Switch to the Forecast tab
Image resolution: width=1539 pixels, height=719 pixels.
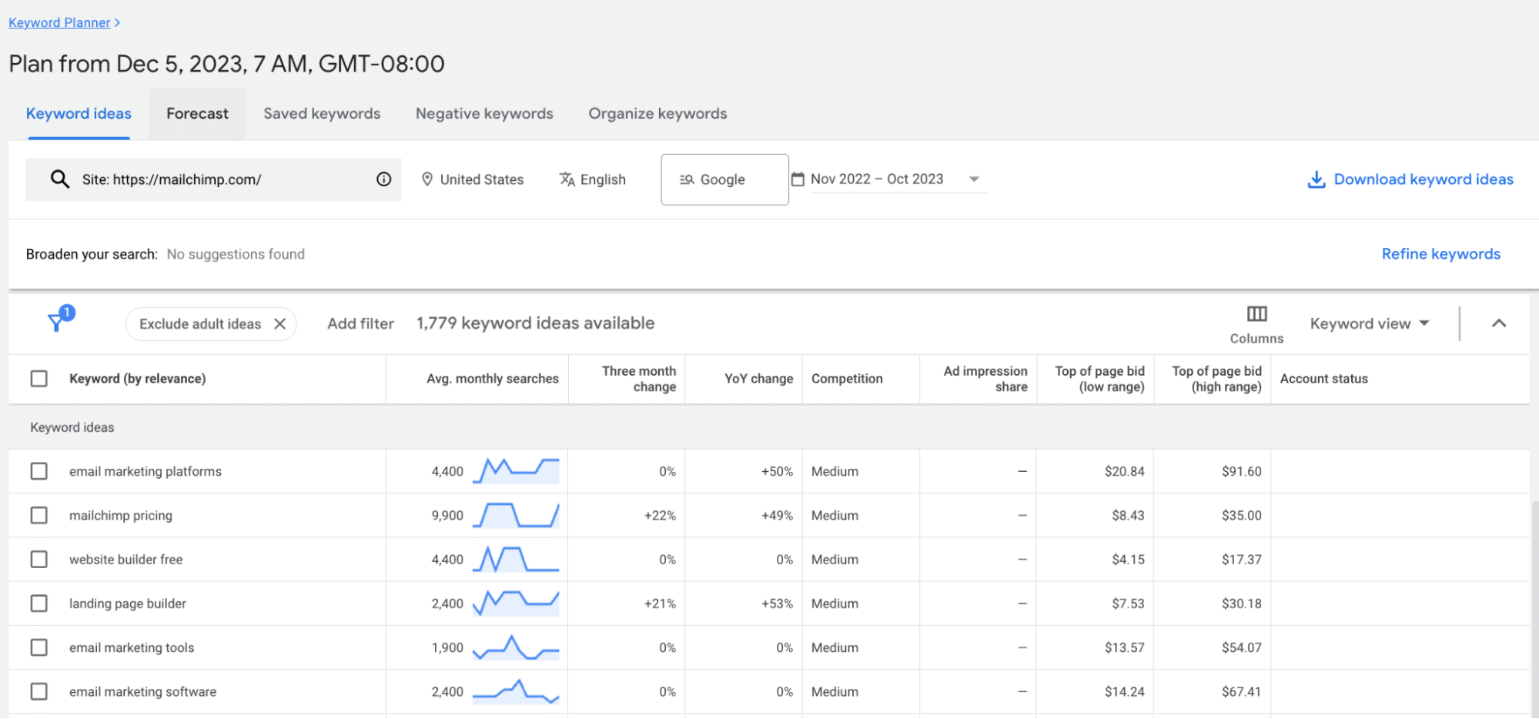[x=197, y=114]
